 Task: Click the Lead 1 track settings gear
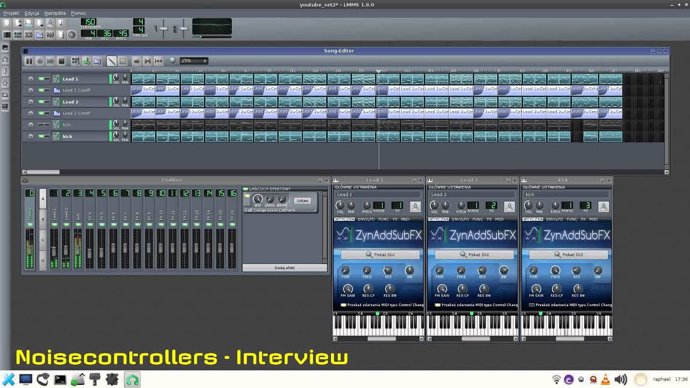(31, 79)
